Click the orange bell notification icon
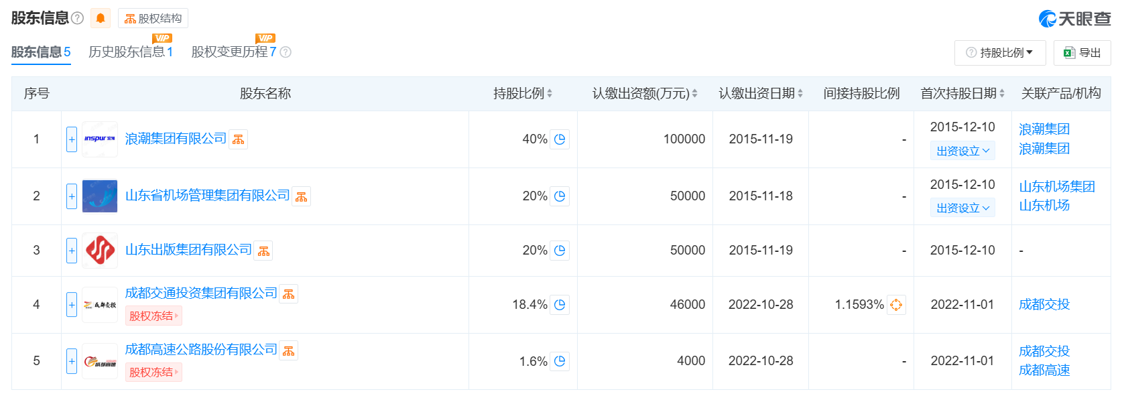Image resolution: width=1124 pixels, height=404 pixels. coord(101,18)
